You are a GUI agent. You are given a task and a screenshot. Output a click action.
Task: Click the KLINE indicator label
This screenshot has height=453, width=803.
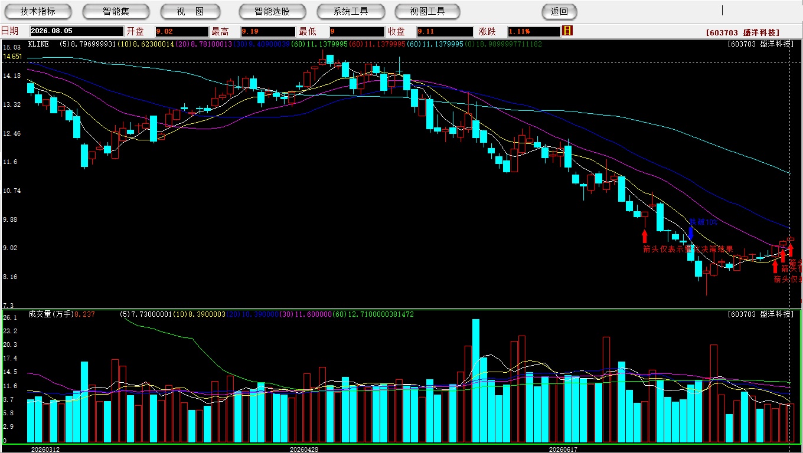39,44
